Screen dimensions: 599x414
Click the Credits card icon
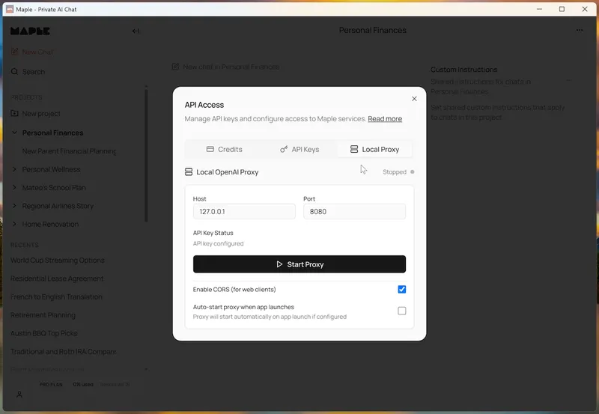pyautogui.click(x=210, y=149)
